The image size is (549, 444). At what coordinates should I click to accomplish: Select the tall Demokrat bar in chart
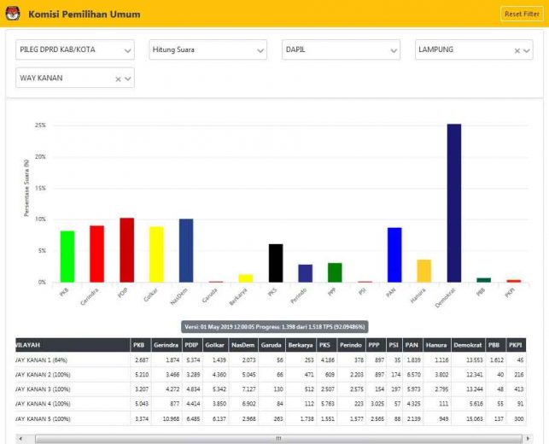(454, 203)
